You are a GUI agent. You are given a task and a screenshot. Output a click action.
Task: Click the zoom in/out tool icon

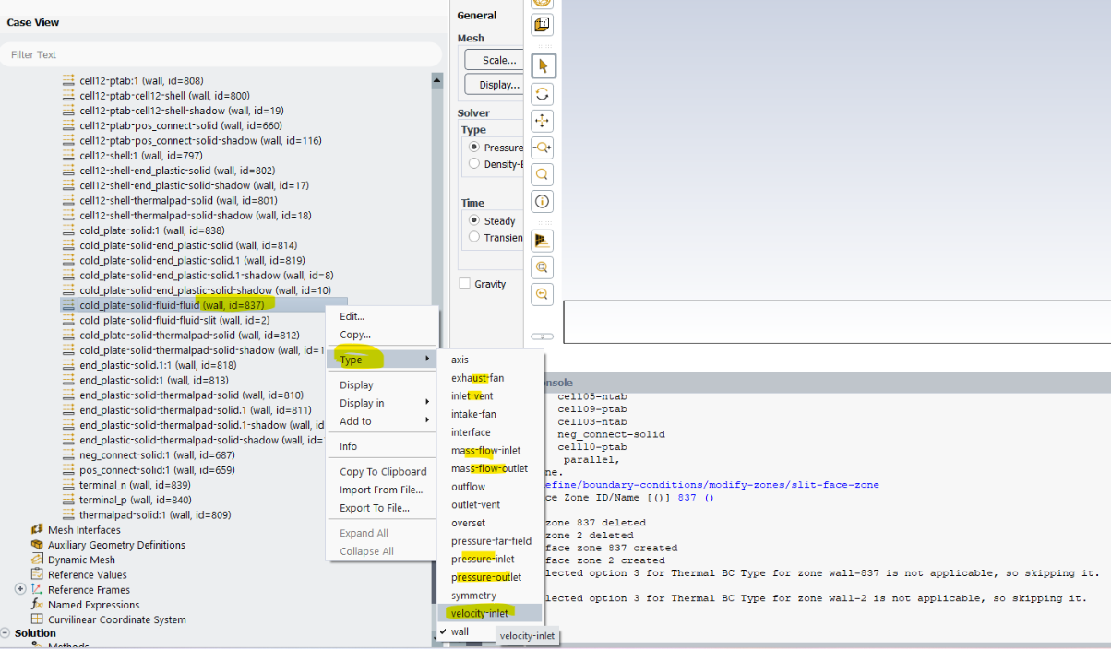(543, 147)
